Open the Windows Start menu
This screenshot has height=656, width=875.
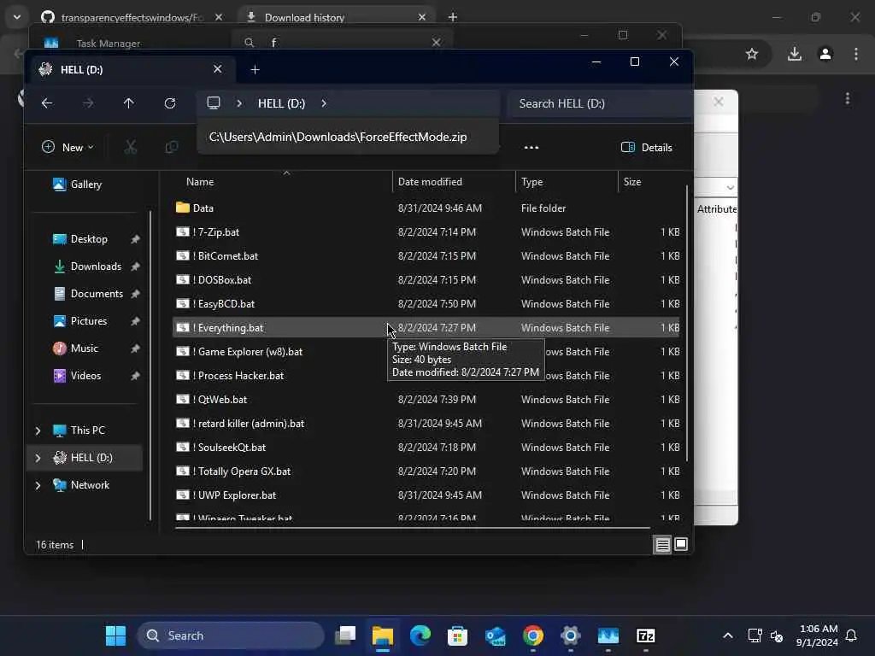116,635
